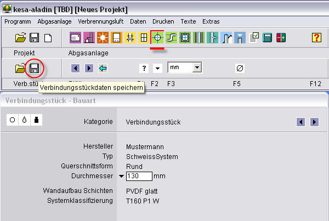Select the black bottle shape toggle
329x221 pixels.
pyautogui.click(x=36, y=120)
